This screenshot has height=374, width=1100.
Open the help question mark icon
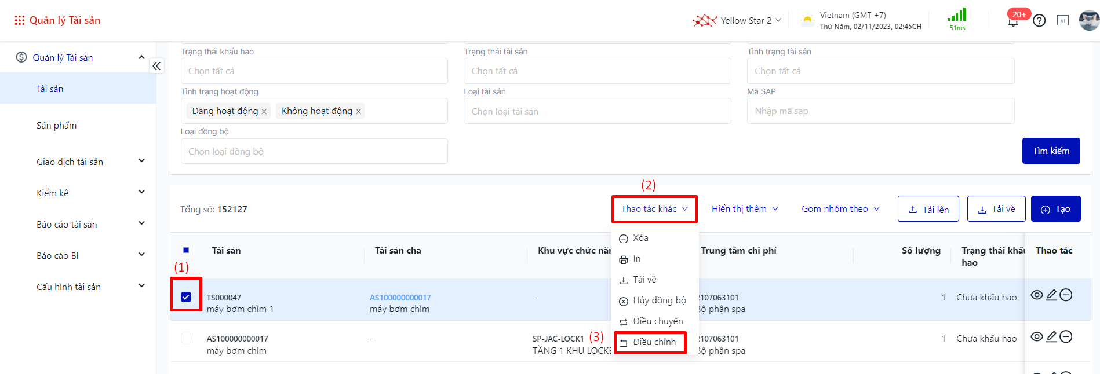click(1040, 21)
